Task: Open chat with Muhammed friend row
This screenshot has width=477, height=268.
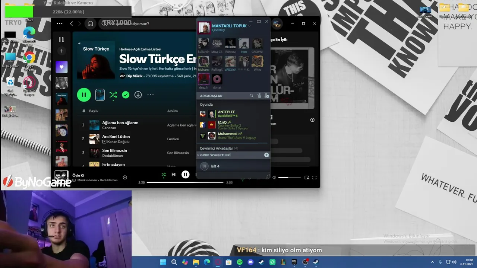Action: click(x=233, y=135)
